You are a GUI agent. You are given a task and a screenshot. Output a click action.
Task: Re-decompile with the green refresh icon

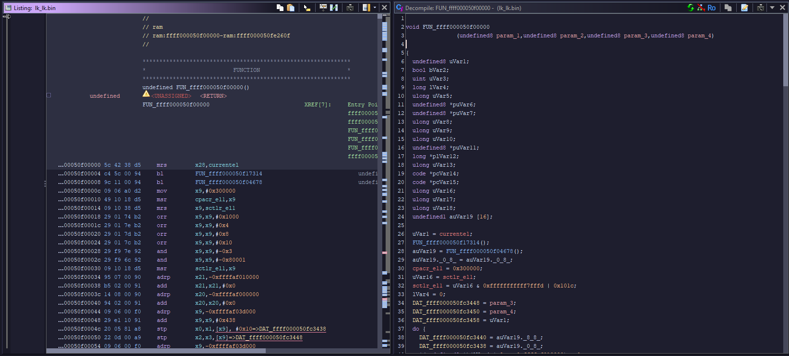click(x=691, y=8)
